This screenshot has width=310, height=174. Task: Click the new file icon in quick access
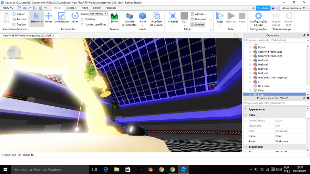pyautogui.click(x=19, y=8)
